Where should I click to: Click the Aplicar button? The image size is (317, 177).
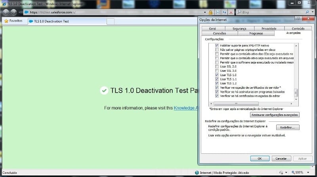pos(302,158)
